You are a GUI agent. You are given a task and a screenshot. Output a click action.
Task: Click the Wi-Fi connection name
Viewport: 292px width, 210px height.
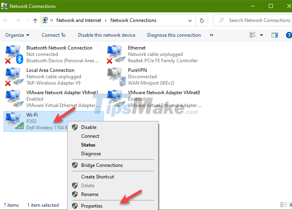click(32, 115)
